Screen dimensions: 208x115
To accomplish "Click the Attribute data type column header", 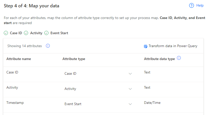I will [x=159, y=59].
